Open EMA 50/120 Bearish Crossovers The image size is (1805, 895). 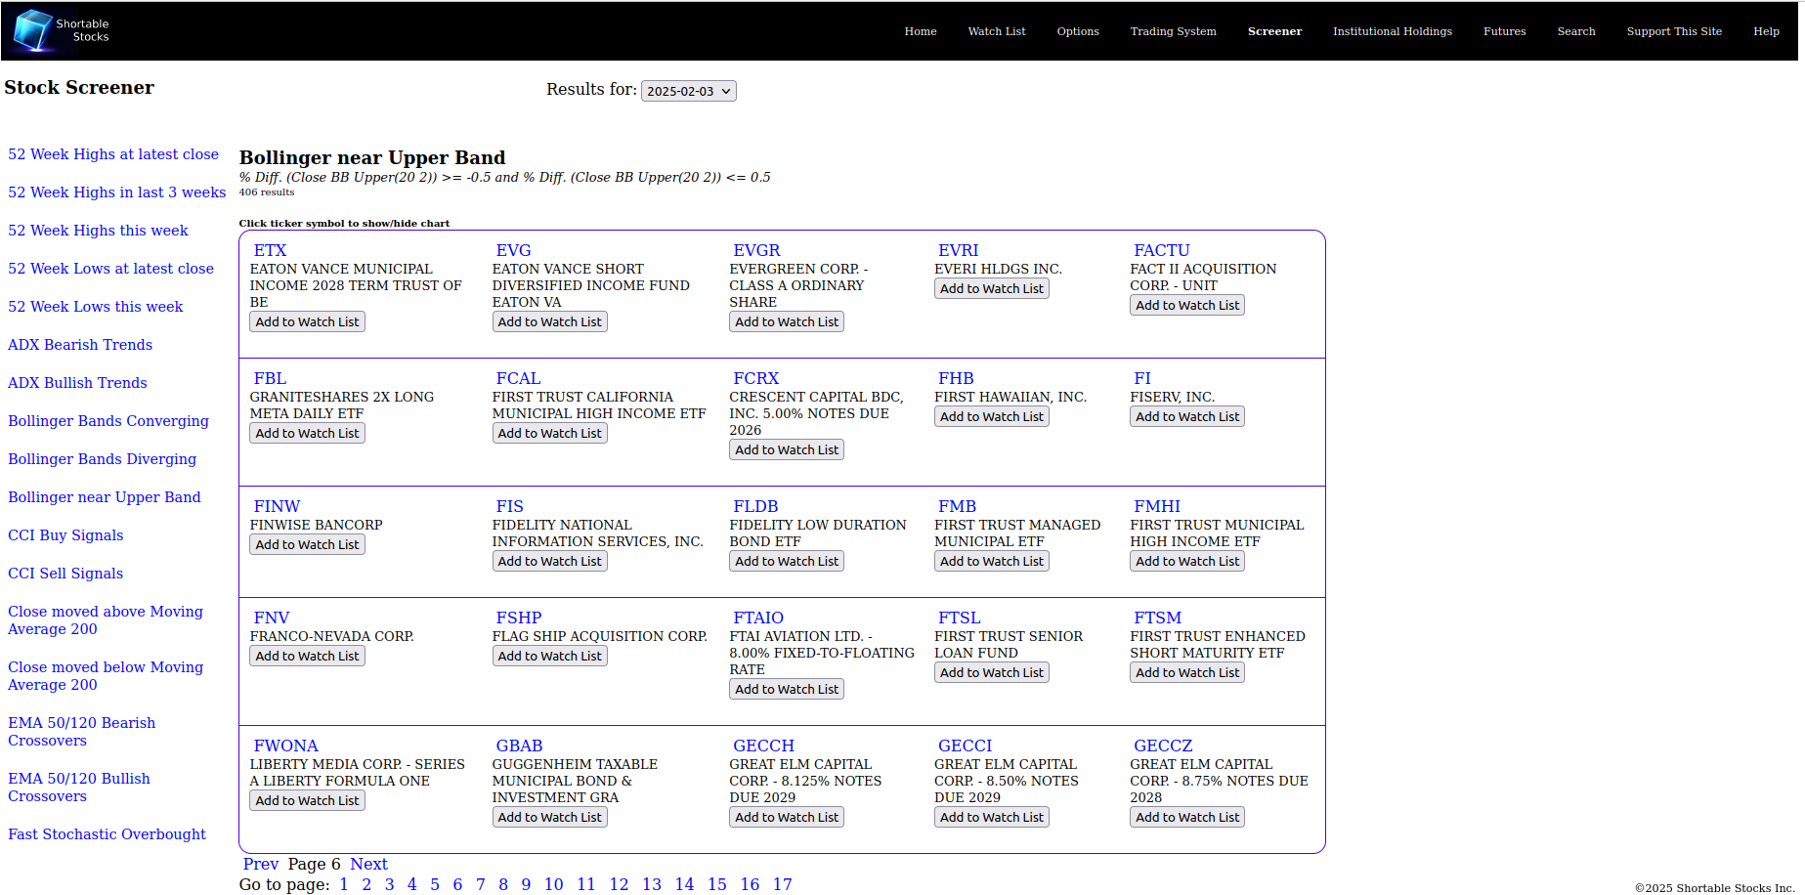pyautogui.click(x=81, y=732)
